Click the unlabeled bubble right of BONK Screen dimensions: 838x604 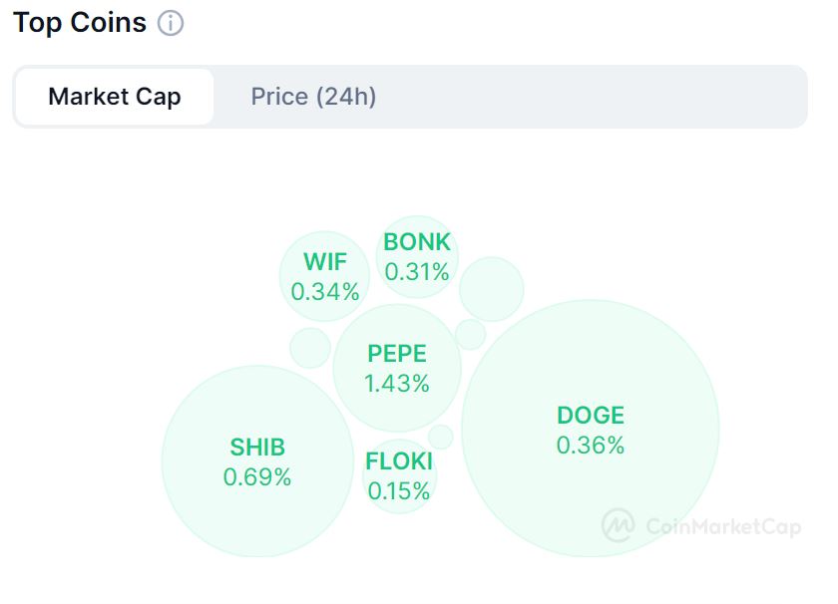492,289
